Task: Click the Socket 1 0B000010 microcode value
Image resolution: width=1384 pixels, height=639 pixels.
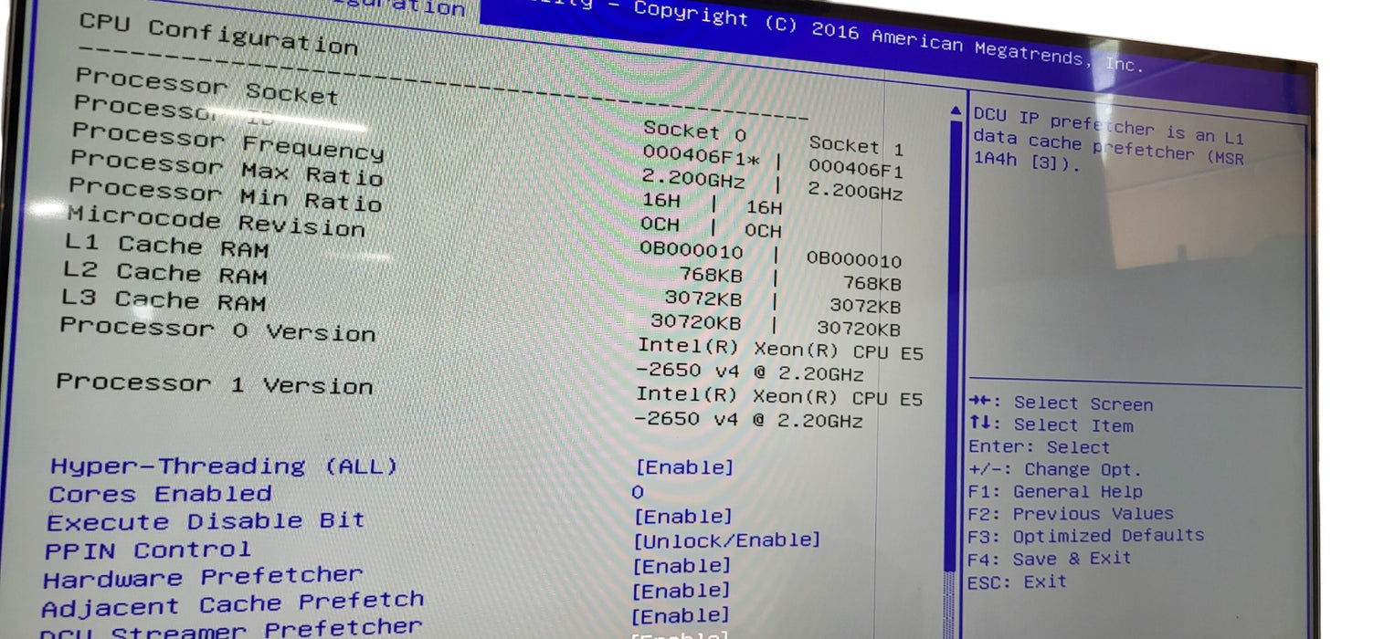Action: point(853,259)
